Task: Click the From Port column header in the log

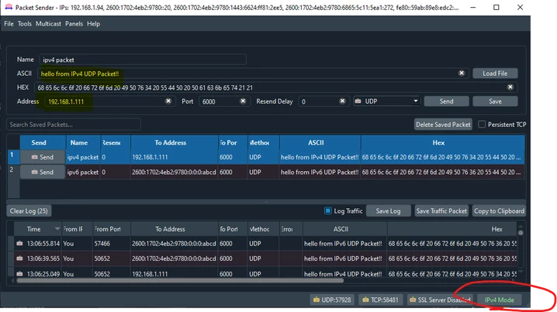Action: point(112,229)
